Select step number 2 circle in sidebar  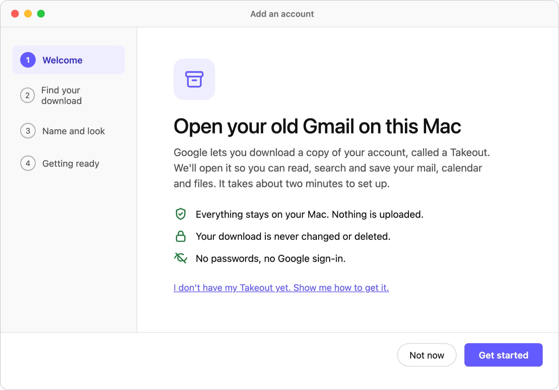(28, 95)
